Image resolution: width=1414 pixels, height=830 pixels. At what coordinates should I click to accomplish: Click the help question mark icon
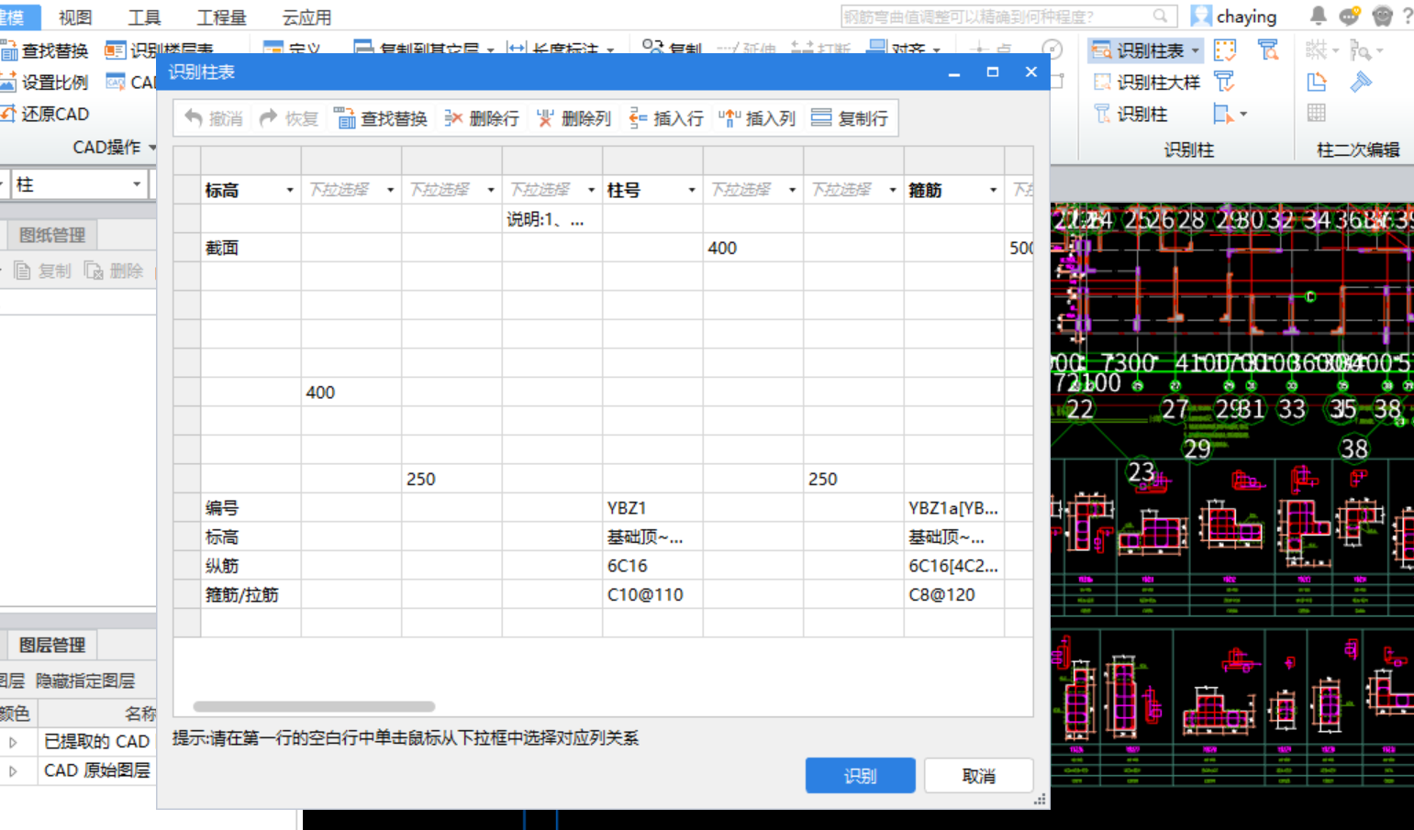coord(1407,16)
